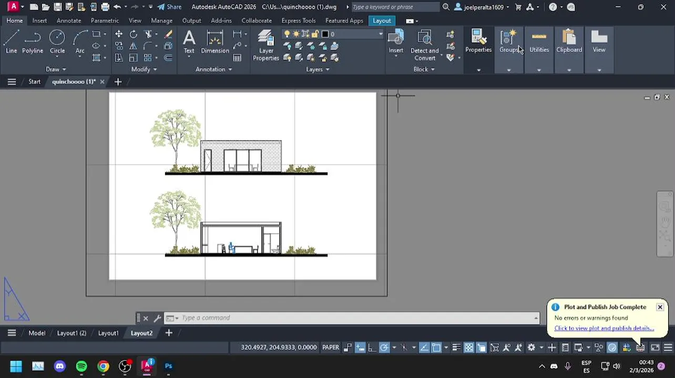Expand the Block panel

tap(424, 69)
